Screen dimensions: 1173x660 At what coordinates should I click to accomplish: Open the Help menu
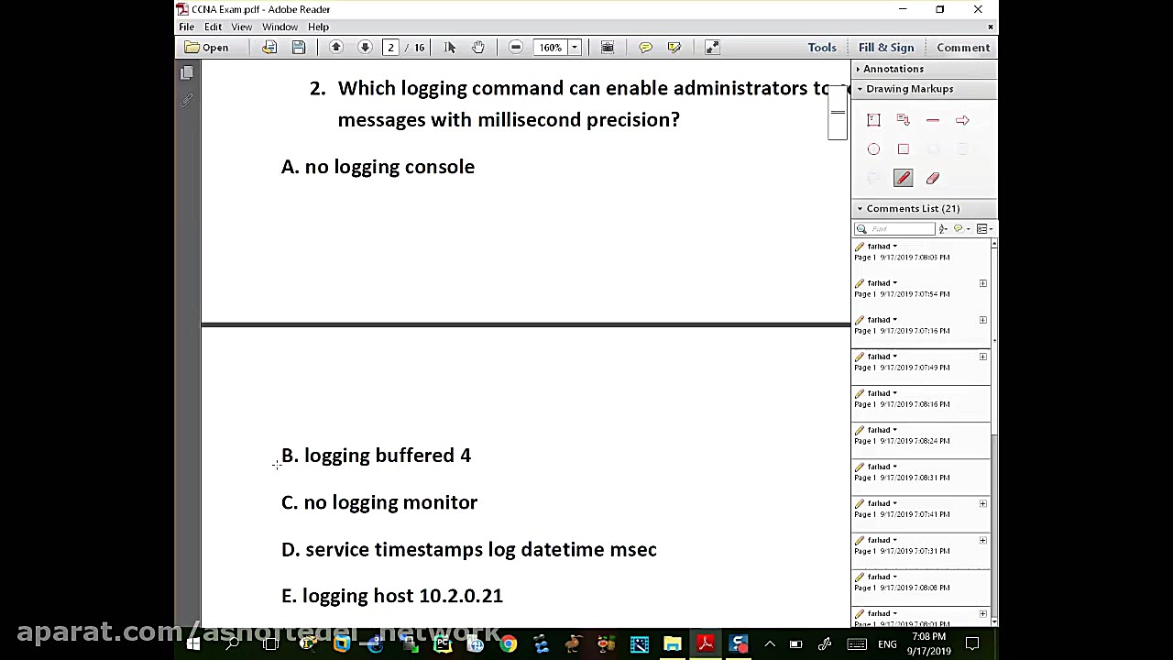pos(318,27)
